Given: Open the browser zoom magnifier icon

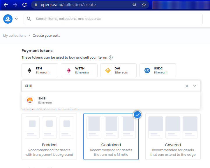Looking at the screenshot, I should pyautogui.click(x=135, y=5).
